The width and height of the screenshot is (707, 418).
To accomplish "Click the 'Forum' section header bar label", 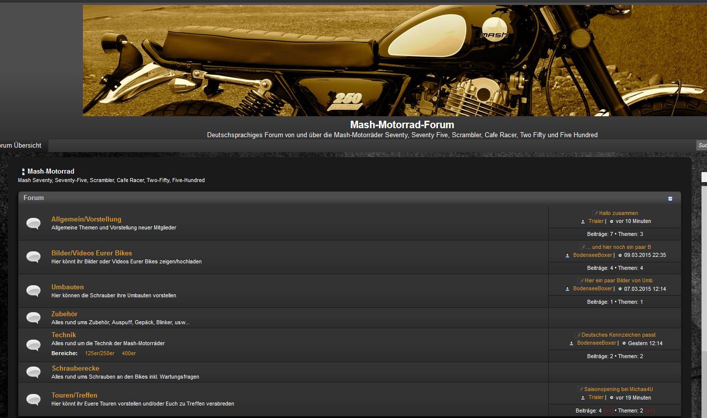I will [x=33, y=198].
